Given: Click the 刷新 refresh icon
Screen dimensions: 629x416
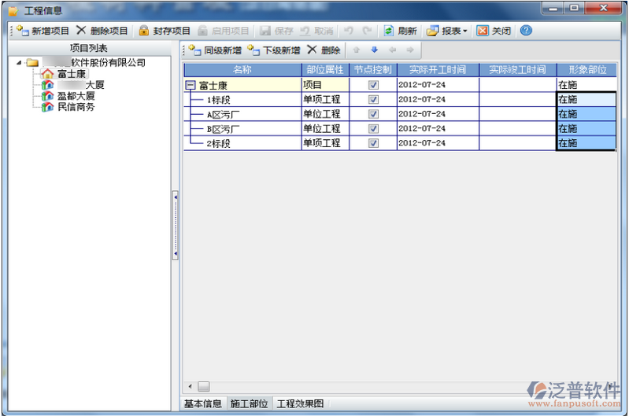Looking at the screenshot, I should 389,31.
